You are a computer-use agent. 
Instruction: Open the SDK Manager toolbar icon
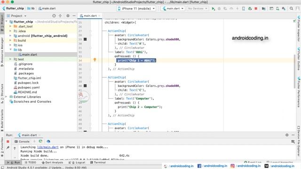pos(284,8)
